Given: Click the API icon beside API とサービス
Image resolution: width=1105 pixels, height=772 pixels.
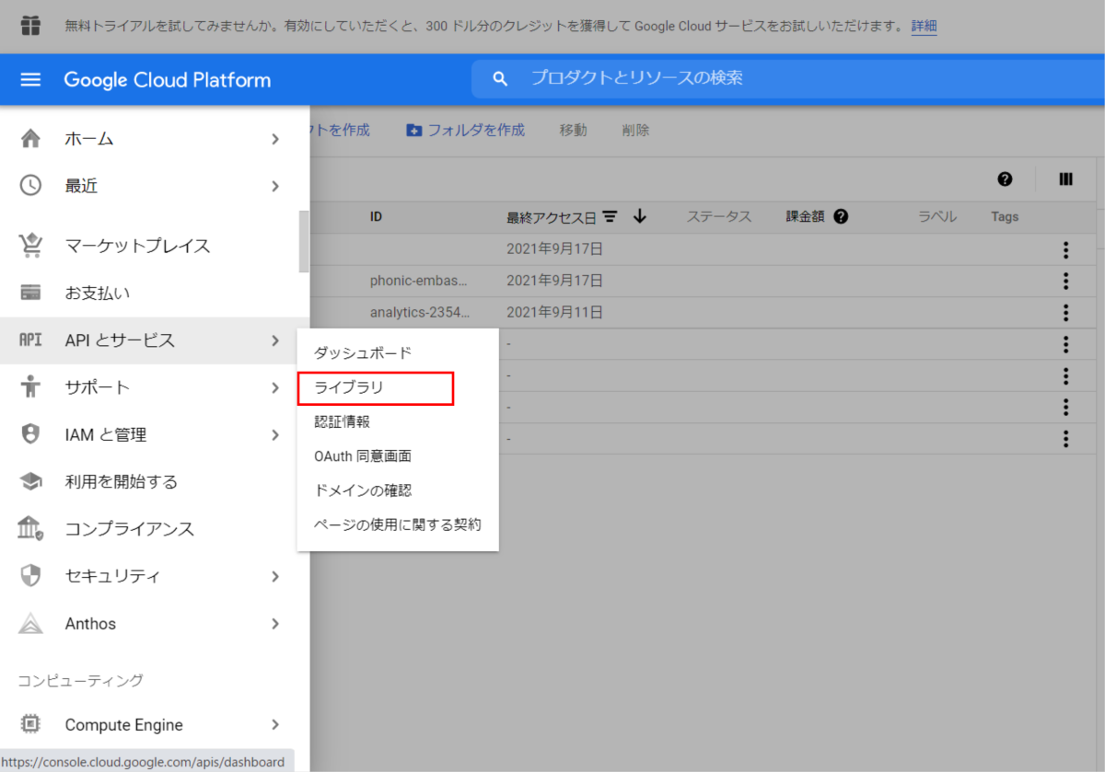Looking at the screenshot, I should [x=30, y=340].
